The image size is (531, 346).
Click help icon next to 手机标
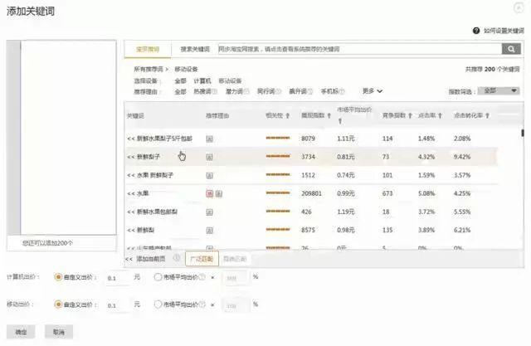tap(342, 91)
